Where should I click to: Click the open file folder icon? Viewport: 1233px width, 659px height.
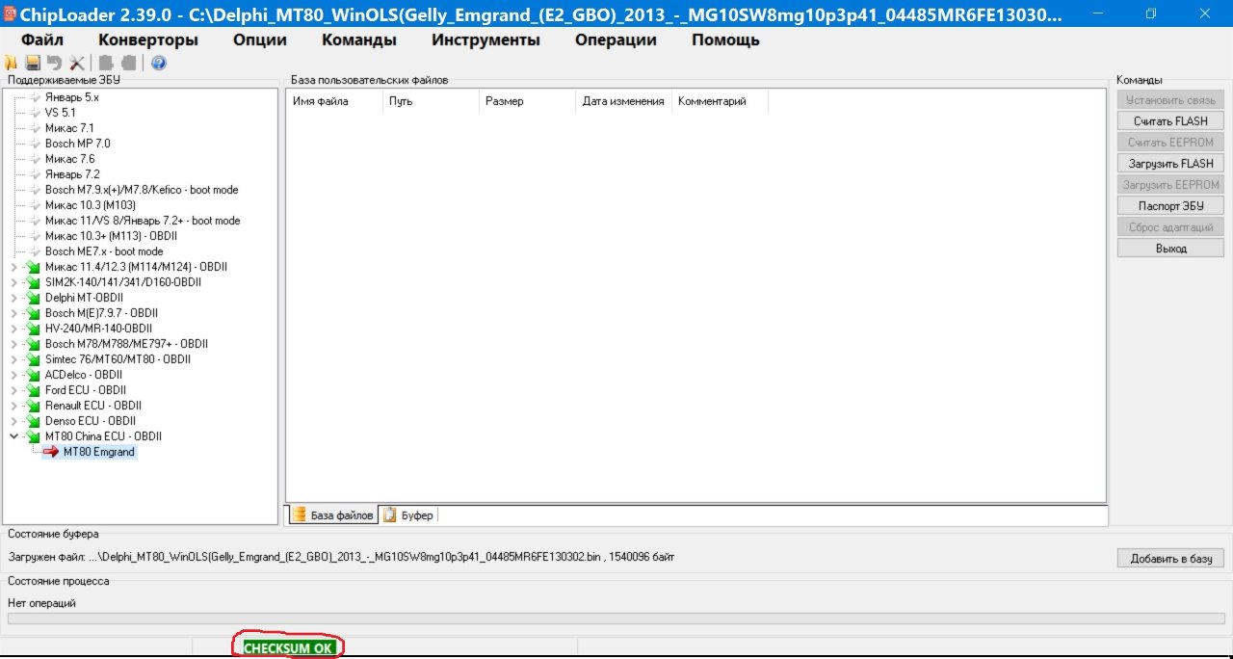pyautogui.click(x=12, y=63)
